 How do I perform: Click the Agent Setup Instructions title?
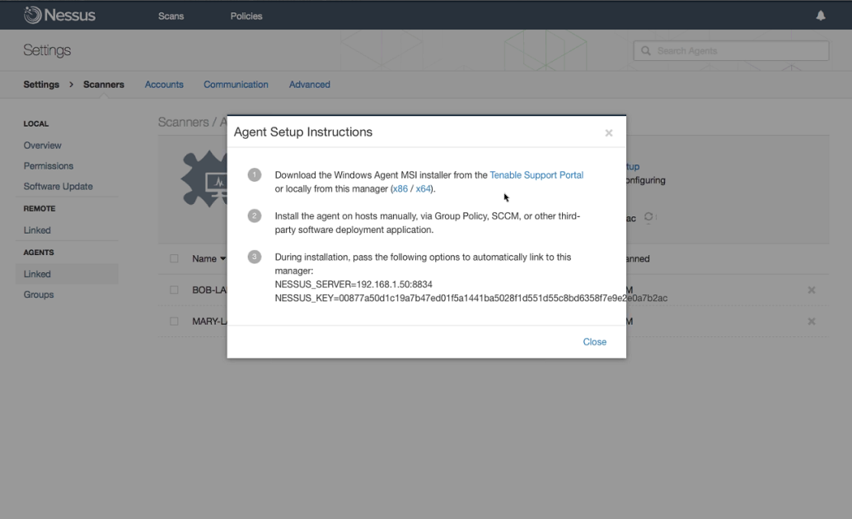coord(303,132)
